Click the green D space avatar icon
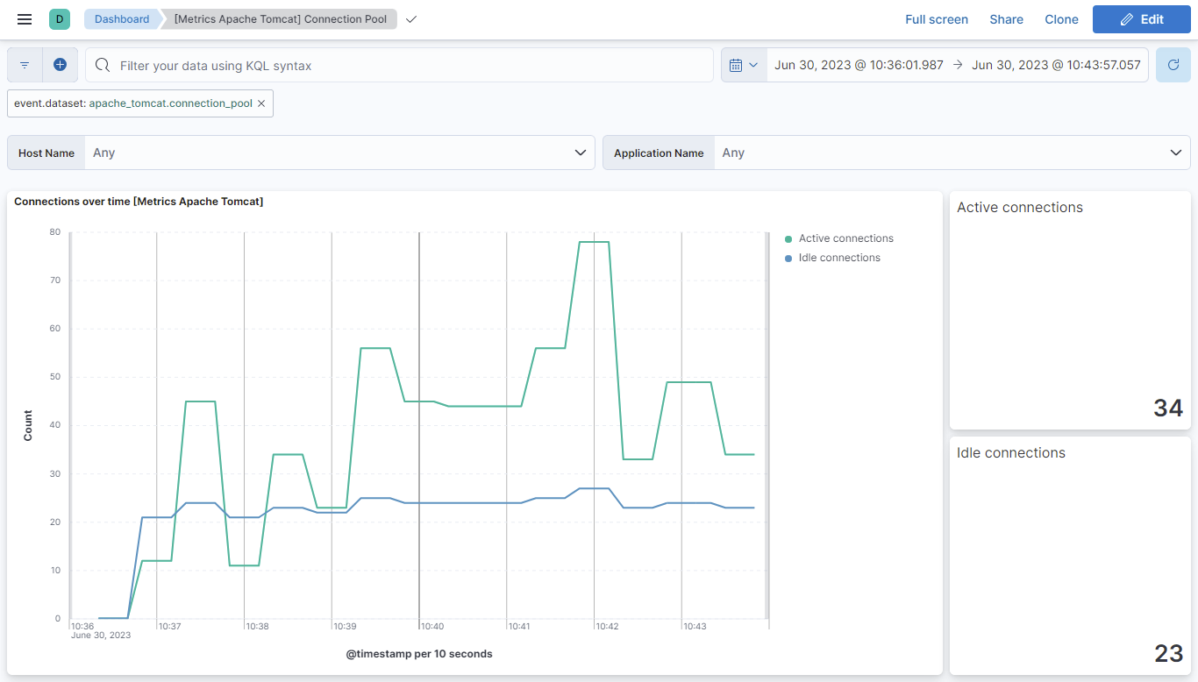1198x682 pixels. [58, 18]
